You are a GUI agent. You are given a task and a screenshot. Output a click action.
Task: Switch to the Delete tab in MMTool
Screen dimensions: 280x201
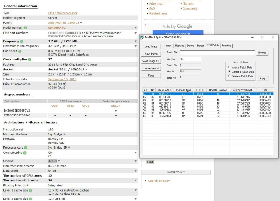pos(190,46)
